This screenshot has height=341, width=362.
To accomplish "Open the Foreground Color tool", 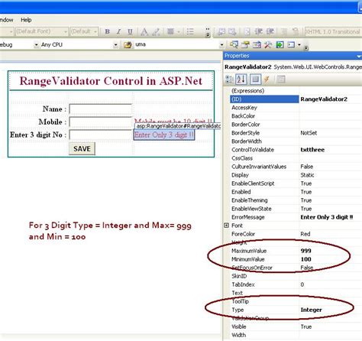I will pos(144,31).
